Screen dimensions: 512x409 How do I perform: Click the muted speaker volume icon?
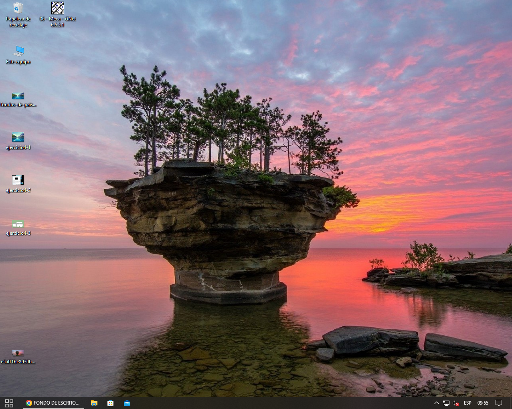(x=455, y=403)
